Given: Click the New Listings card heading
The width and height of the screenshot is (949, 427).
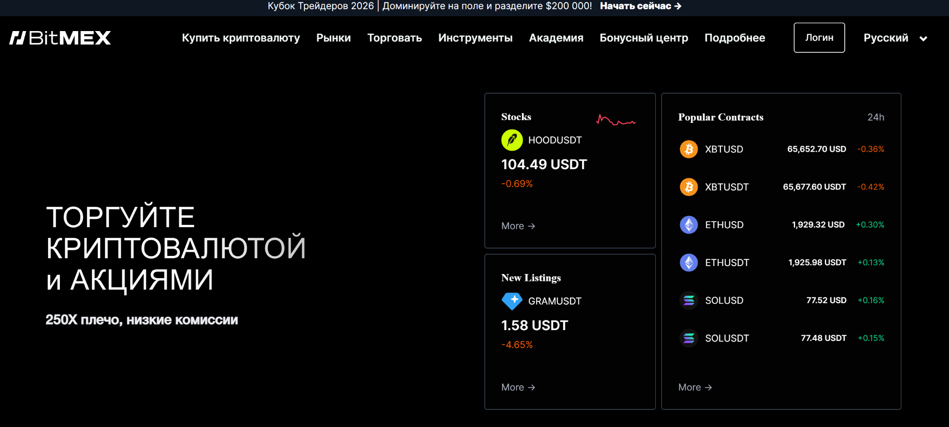Looking at the screenshot, I should coord(531,278).
